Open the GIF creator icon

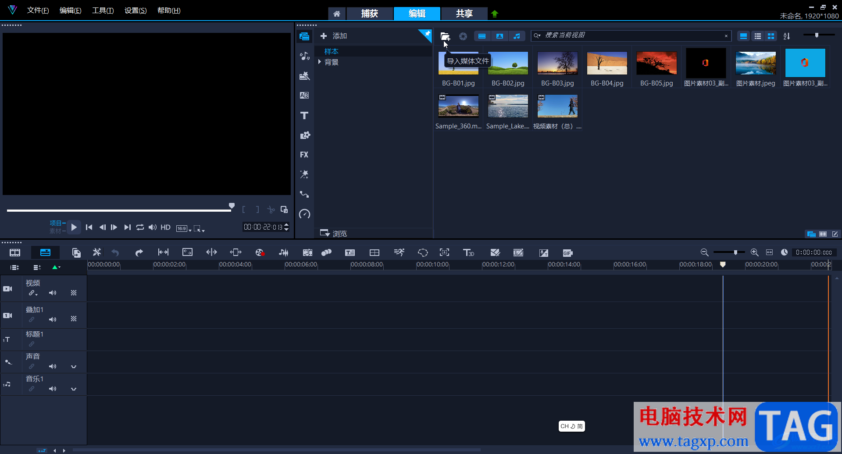[x=567, y=253]
